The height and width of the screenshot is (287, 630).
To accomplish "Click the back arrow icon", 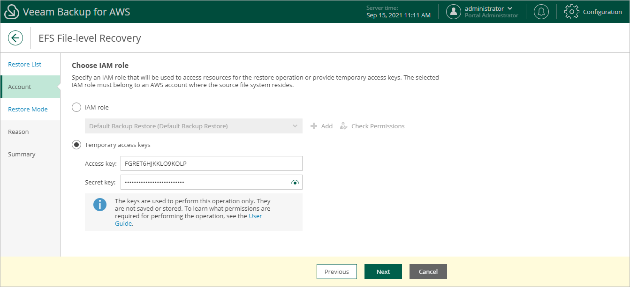I will 15,38.
